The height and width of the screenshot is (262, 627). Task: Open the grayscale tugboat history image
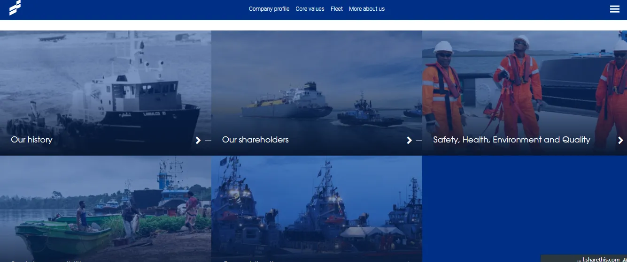pos(106,93)
